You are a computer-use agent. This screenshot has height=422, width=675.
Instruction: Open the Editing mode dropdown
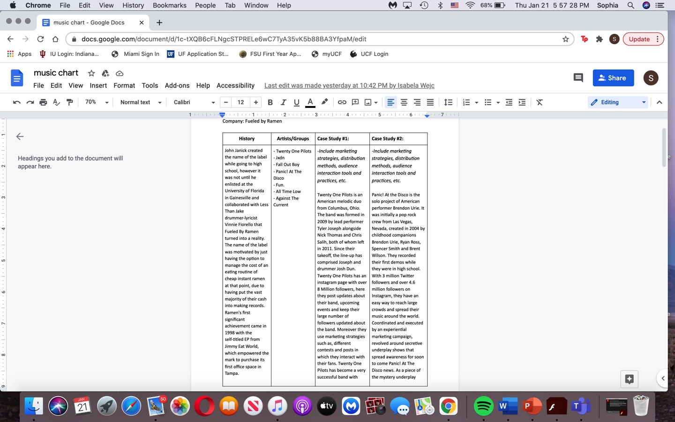click(x=618, y=102)
